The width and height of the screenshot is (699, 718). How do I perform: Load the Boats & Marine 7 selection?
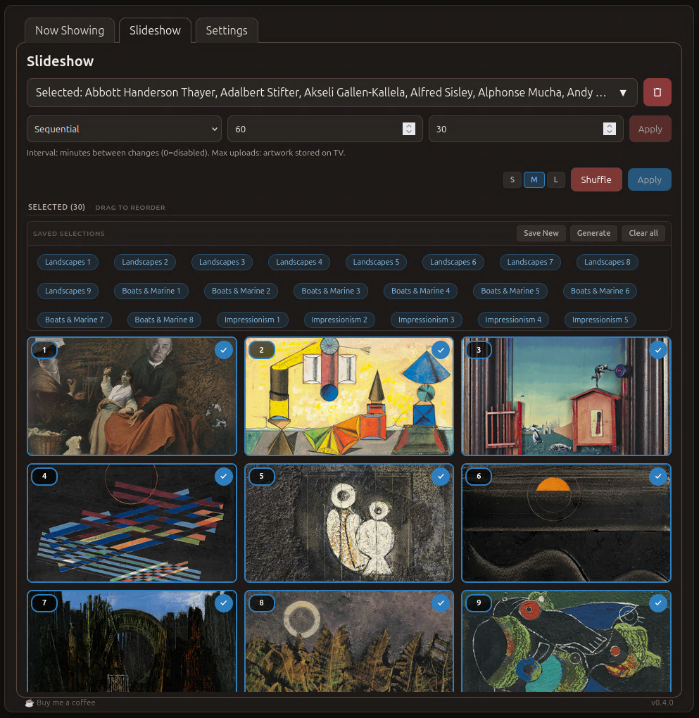(x=74, y=320)
